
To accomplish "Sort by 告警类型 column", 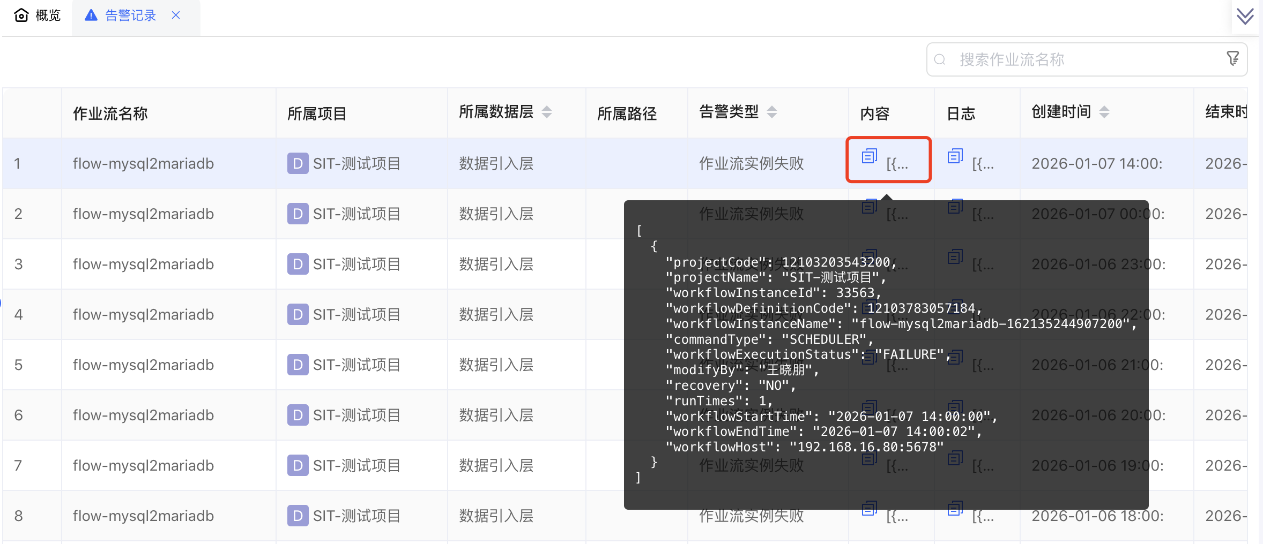I will (x=772, y=112).
